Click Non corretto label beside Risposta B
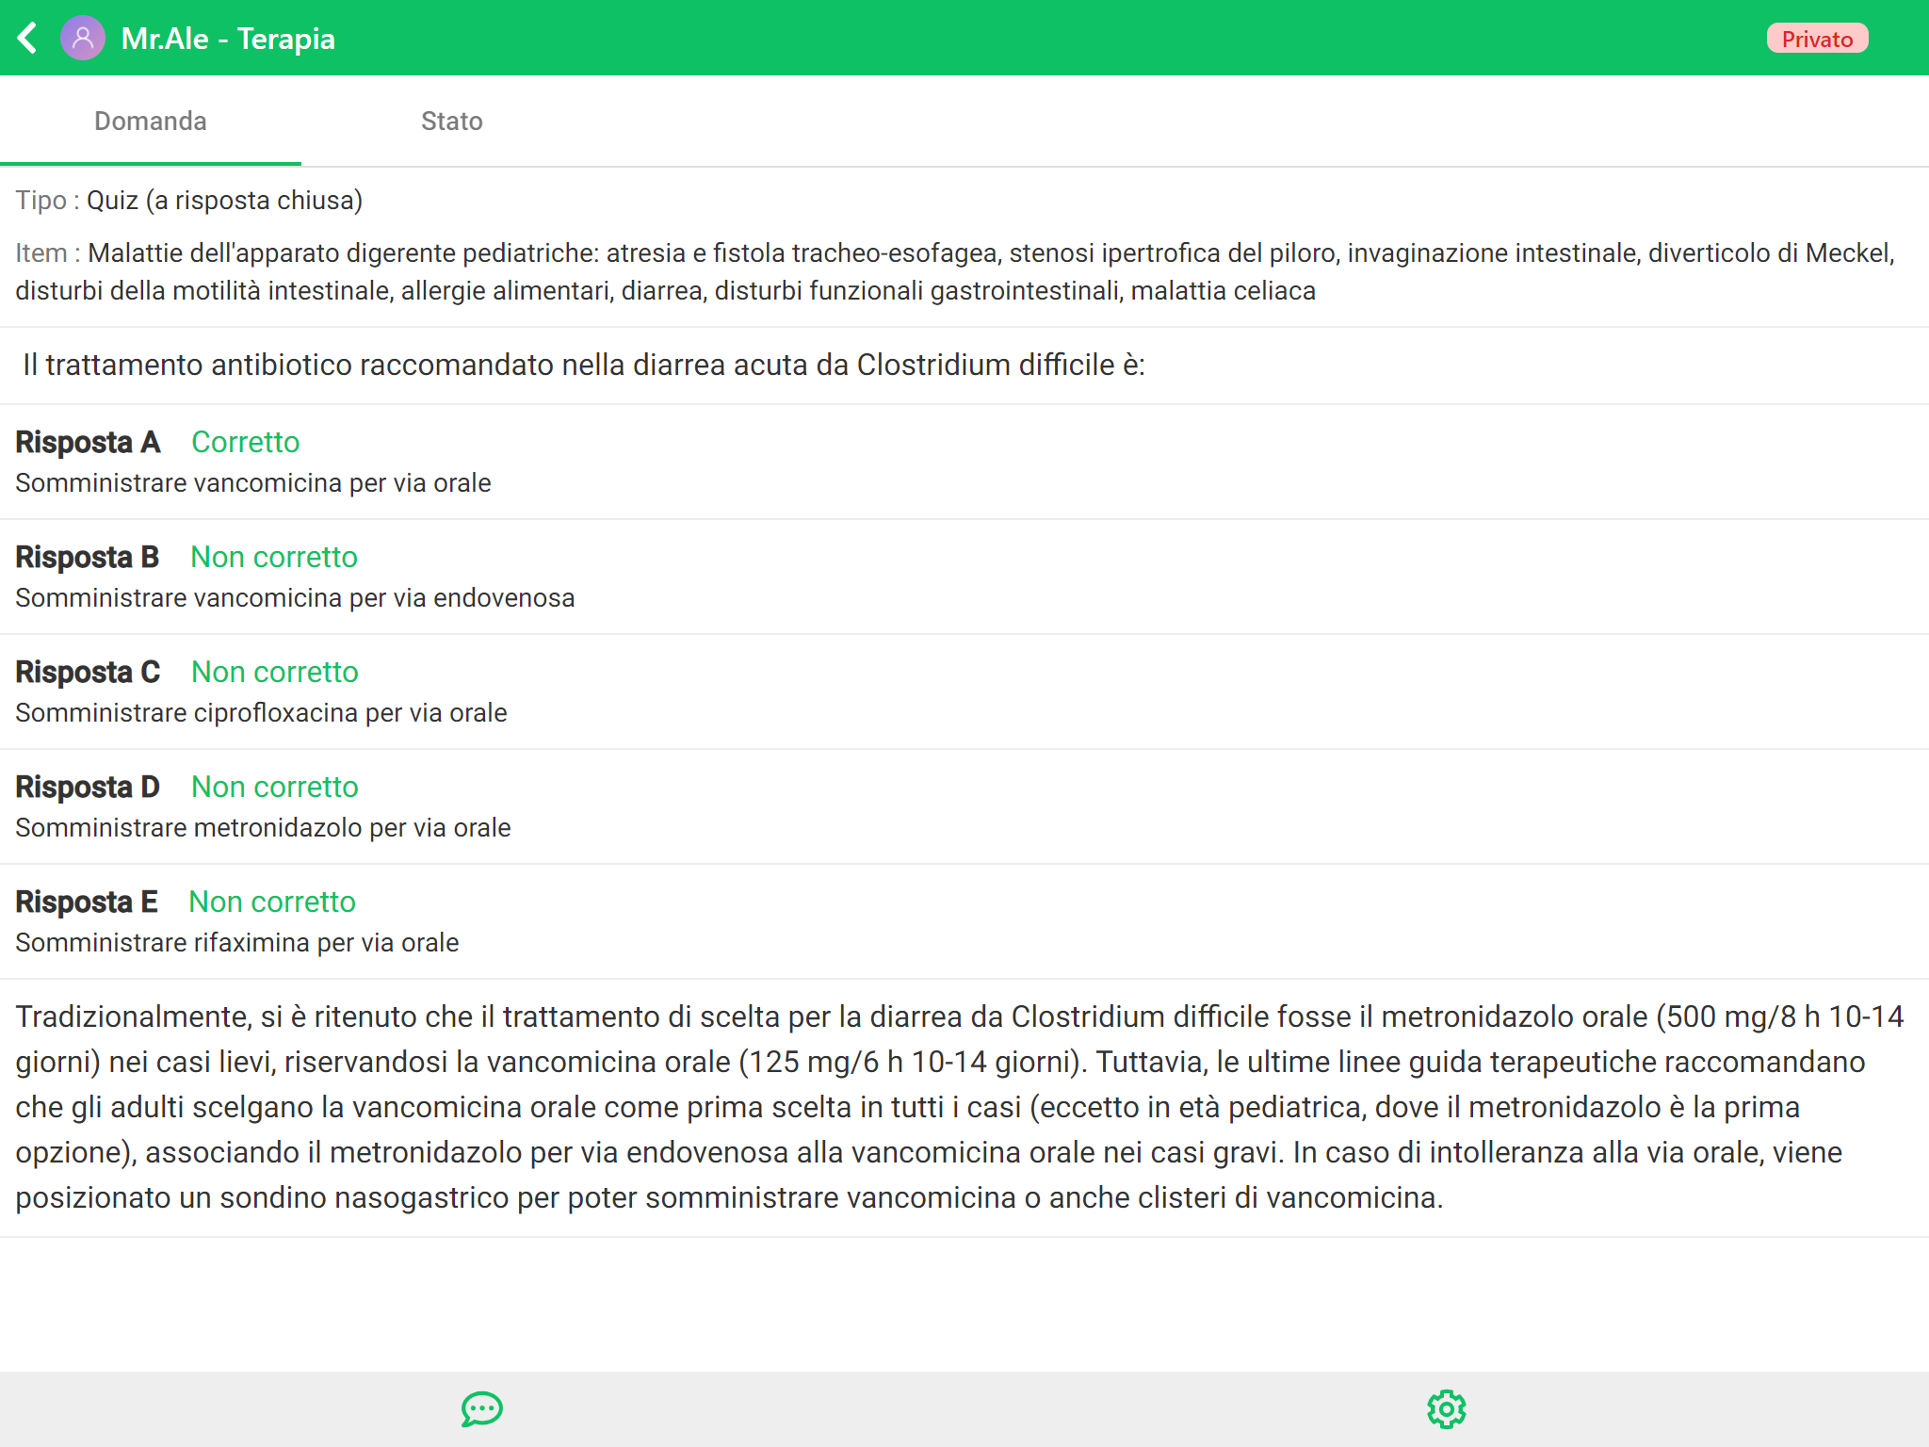 click(274, 557)
